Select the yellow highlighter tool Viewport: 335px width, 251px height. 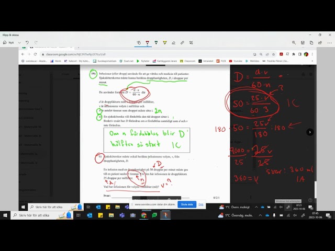[165, 43]
